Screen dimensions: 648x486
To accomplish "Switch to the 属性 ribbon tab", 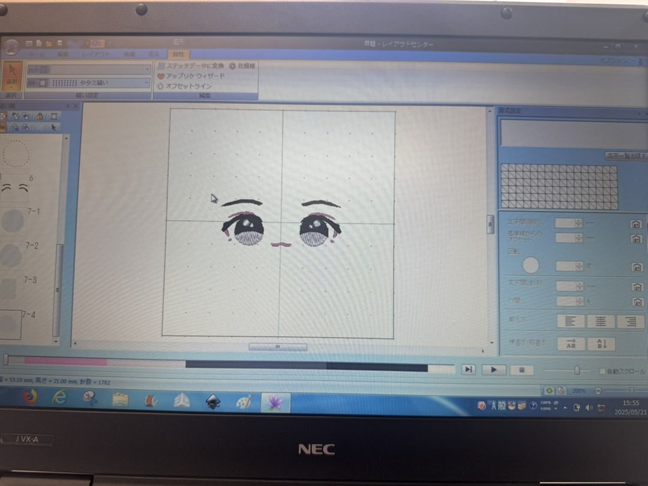I will (178, 55).
